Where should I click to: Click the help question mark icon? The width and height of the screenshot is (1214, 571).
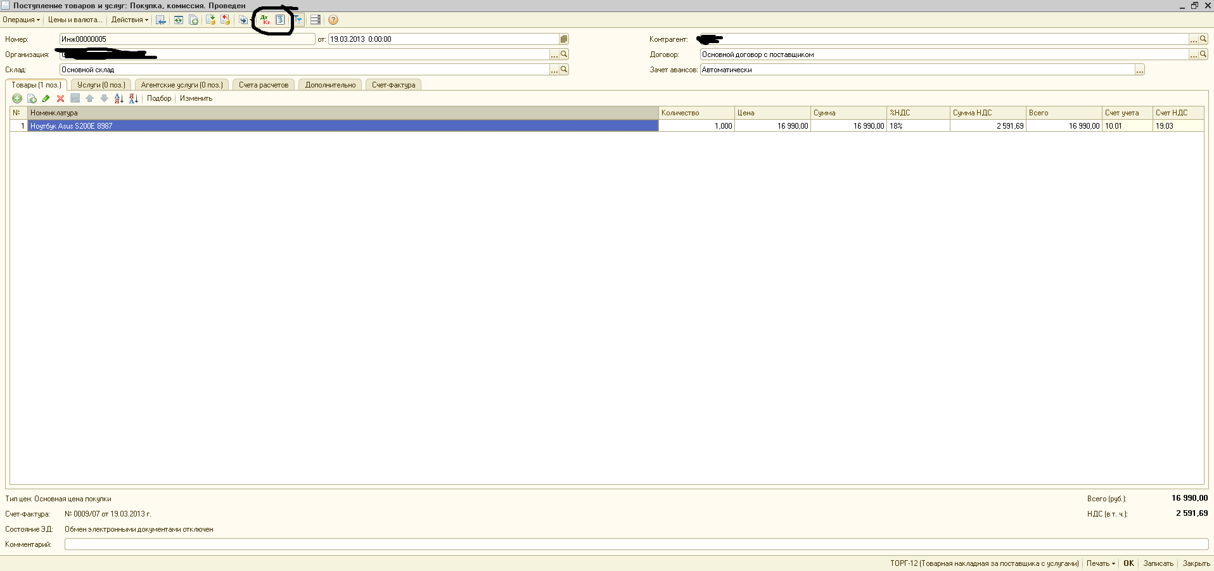click(x=333, y=20)
